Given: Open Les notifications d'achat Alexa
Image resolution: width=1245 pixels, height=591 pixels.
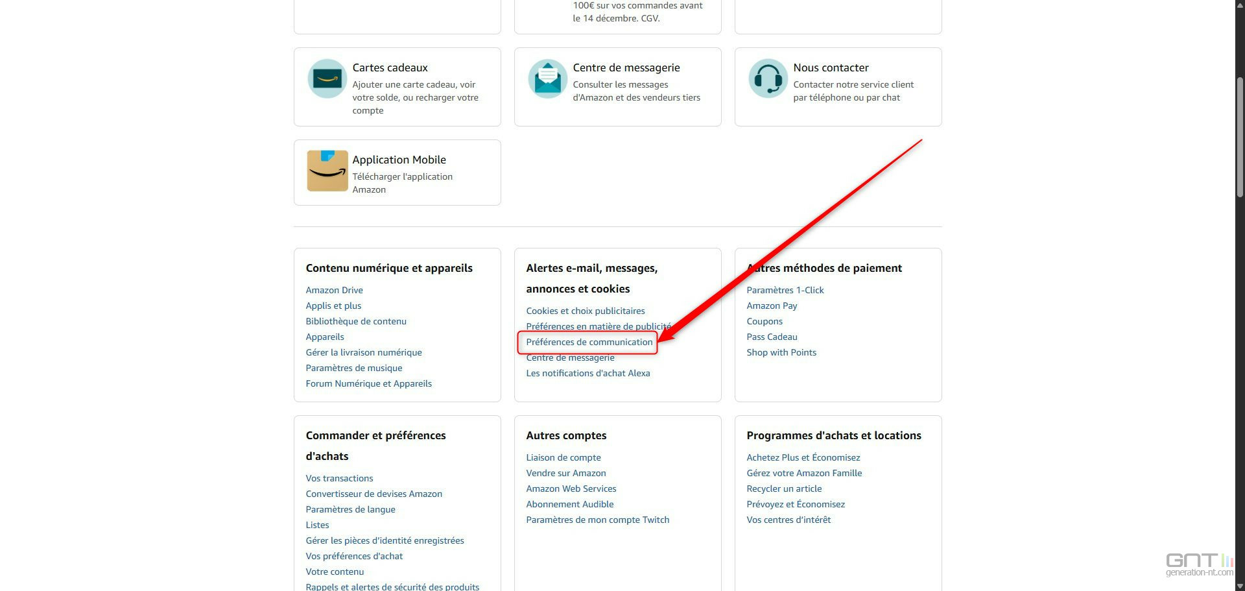Looking at the screenshot, I should [x=587, y=373].
